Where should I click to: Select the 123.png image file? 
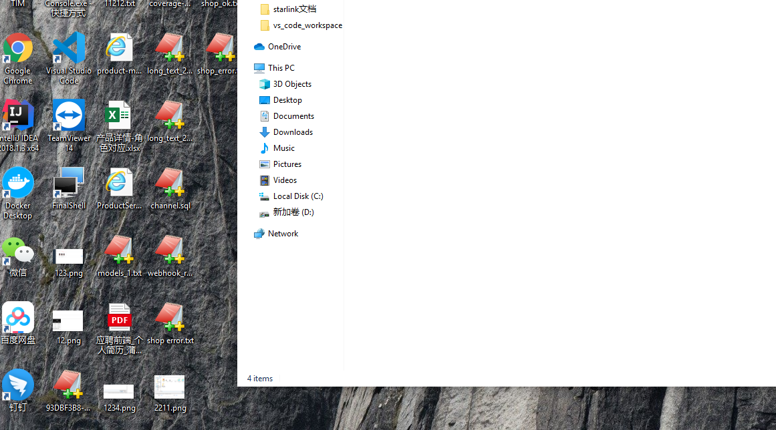(x=69, y=262)
